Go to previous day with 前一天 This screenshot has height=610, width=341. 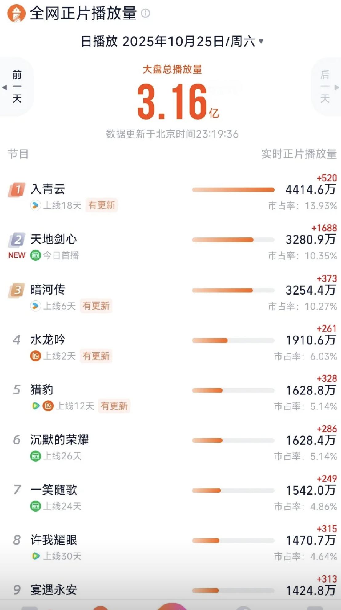[x=16, y=87]
